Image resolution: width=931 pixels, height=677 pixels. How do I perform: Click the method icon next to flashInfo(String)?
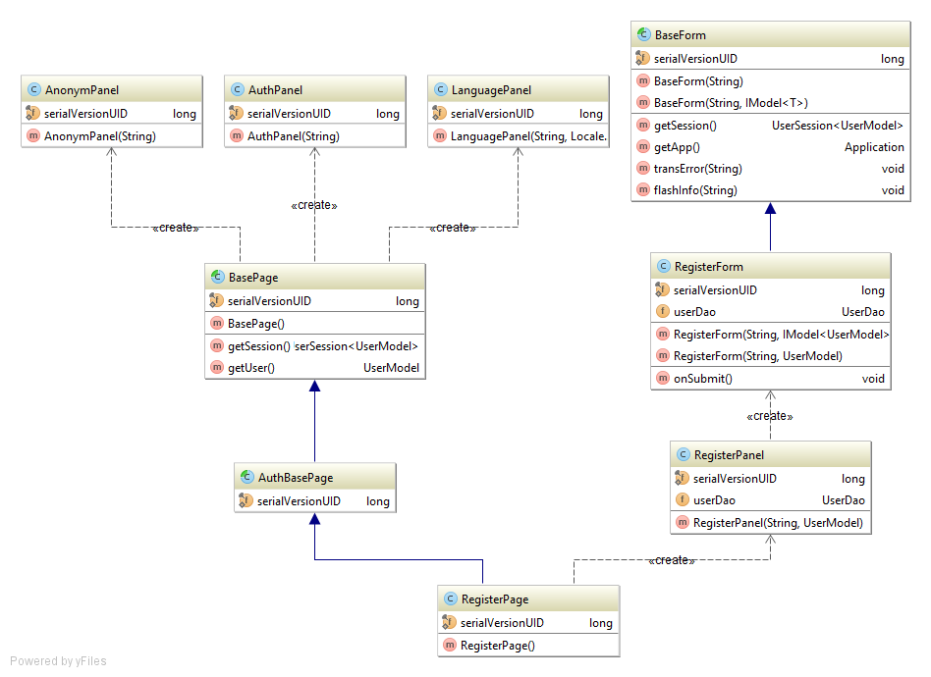pyautogui.click(x=643, y=190)
